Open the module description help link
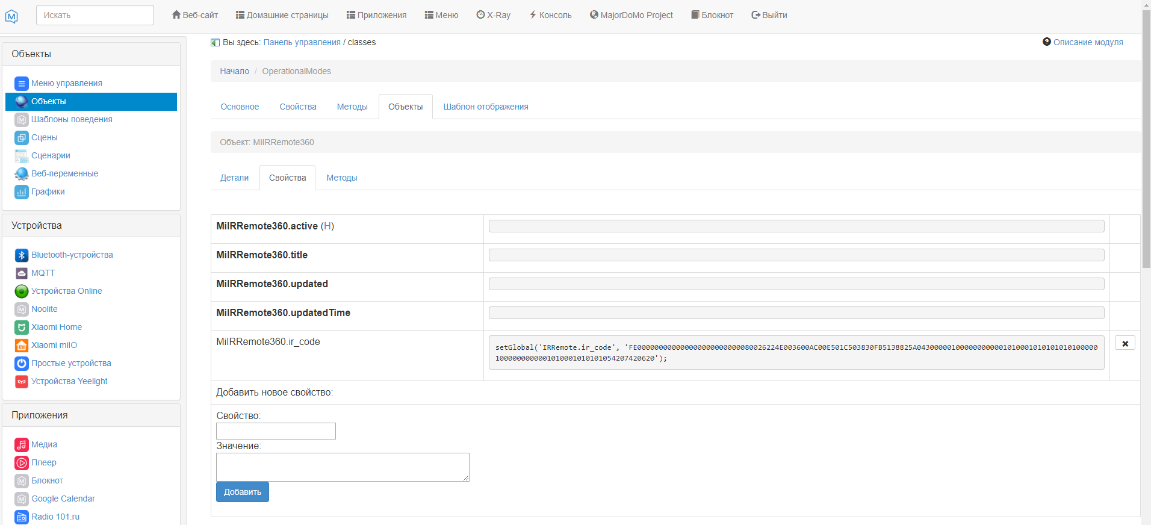This screenshot has height=525, width=1151. [1087, 42]
